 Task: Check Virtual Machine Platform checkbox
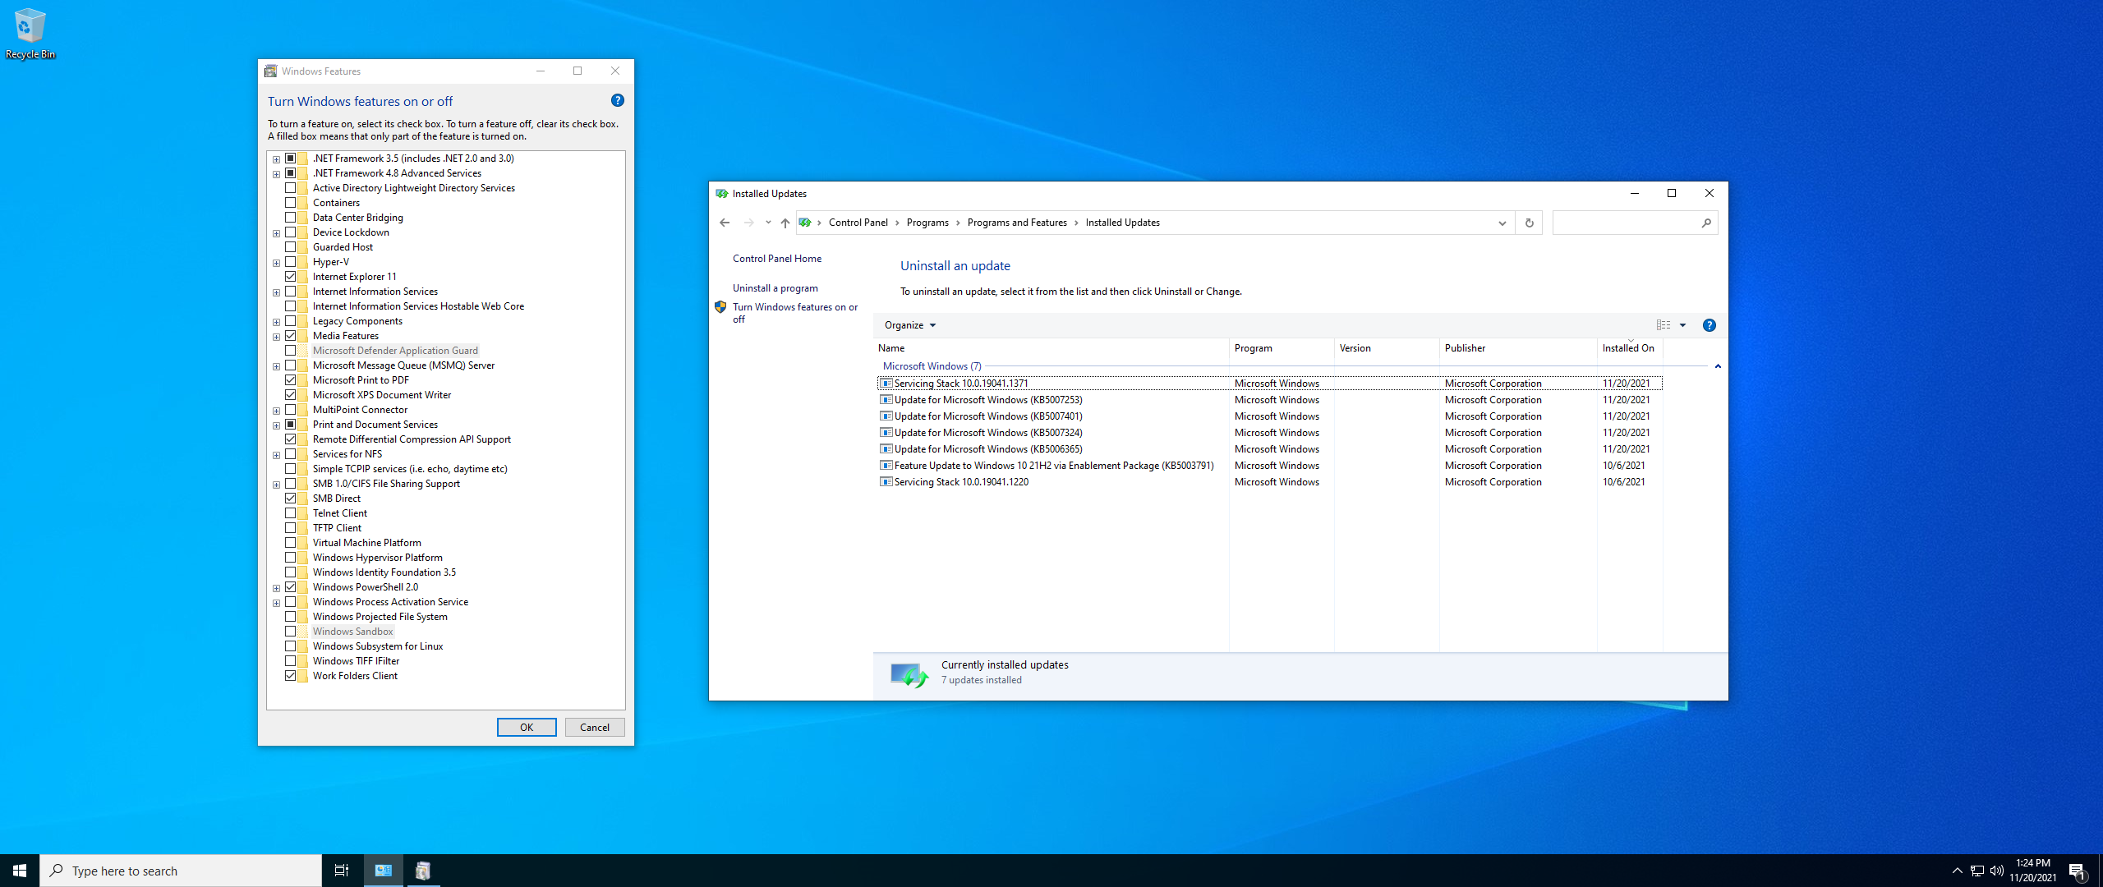click(291, 543)
